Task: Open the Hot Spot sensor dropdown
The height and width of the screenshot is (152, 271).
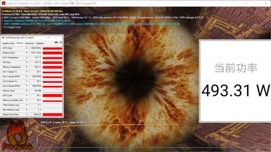Action: [27, 62]
